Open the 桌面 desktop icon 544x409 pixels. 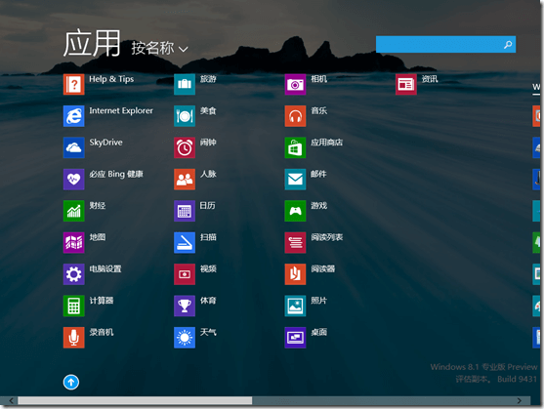pyautogui.click(x=295, y=338)
